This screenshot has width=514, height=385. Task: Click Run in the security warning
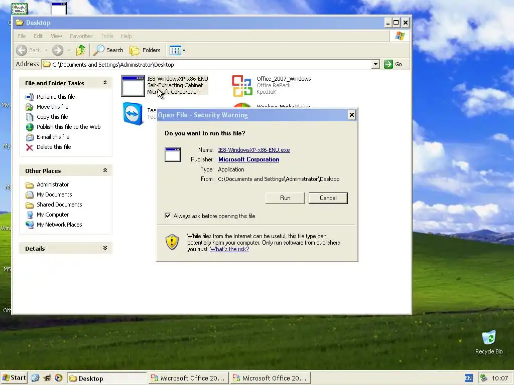[285, 198]
